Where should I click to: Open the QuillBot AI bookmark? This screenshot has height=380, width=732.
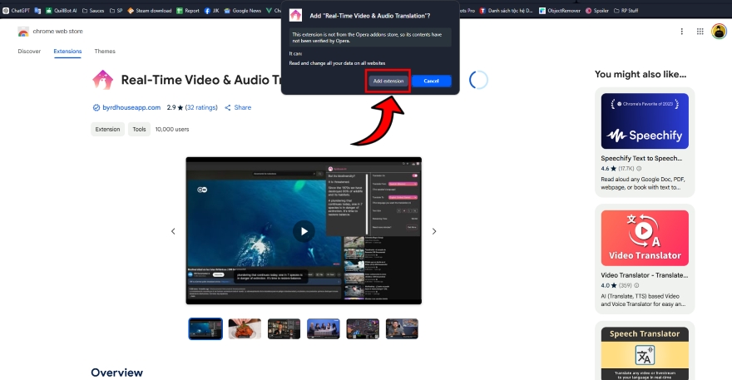(62, 10)
